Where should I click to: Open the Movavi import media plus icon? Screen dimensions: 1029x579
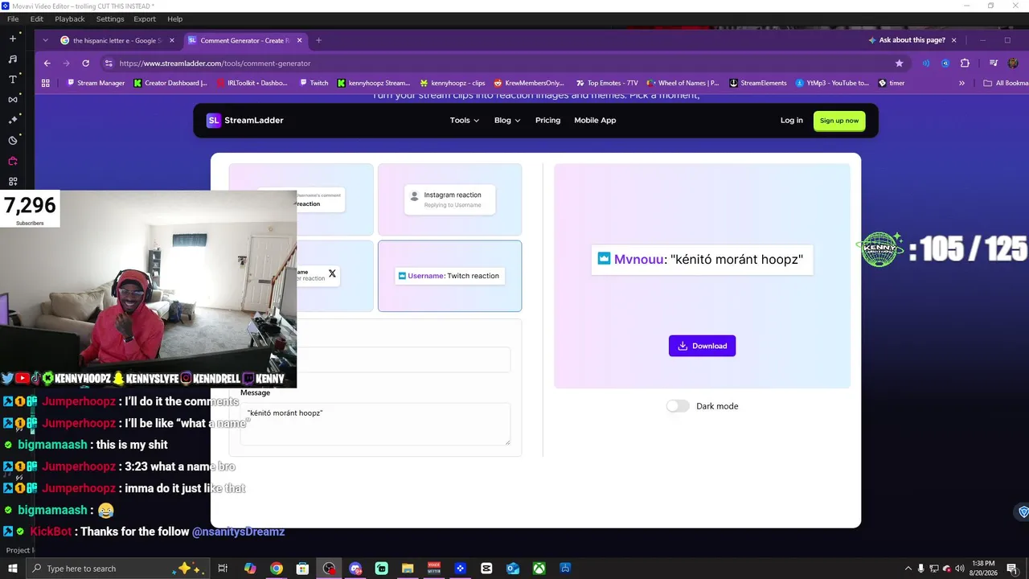[12, 39]
